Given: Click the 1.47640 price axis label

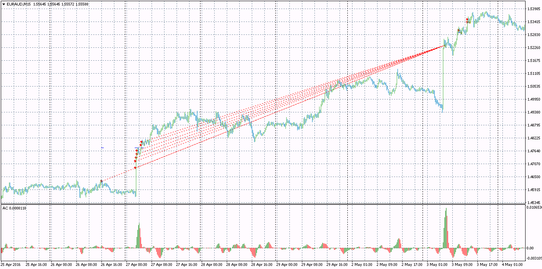Looking at the screenshot, I should [x=534, y=151].
